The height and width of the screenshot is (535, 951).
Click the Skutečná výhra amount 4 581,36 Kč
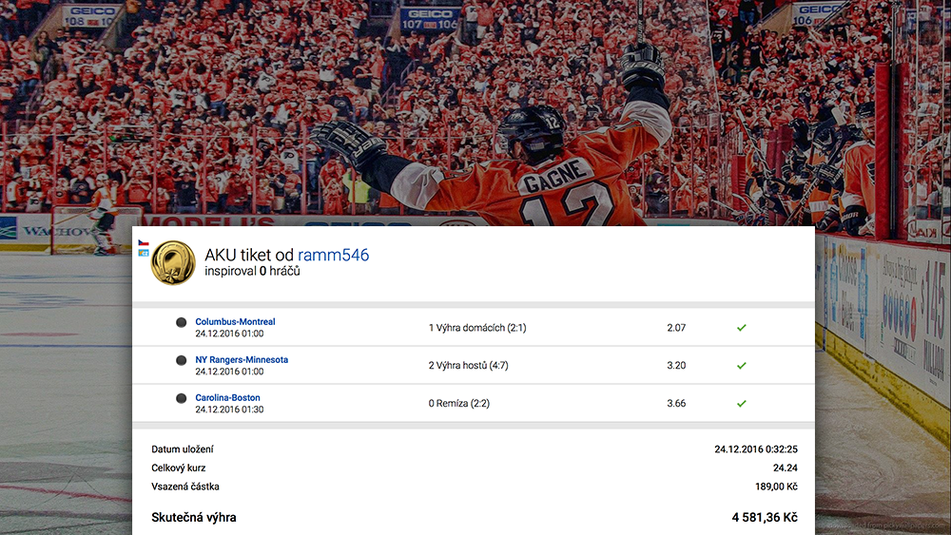tap(765, 518)
